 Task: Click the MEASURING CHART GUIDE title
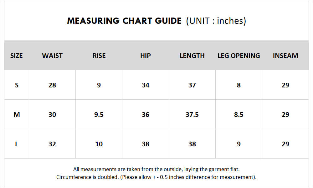[124, 21]
